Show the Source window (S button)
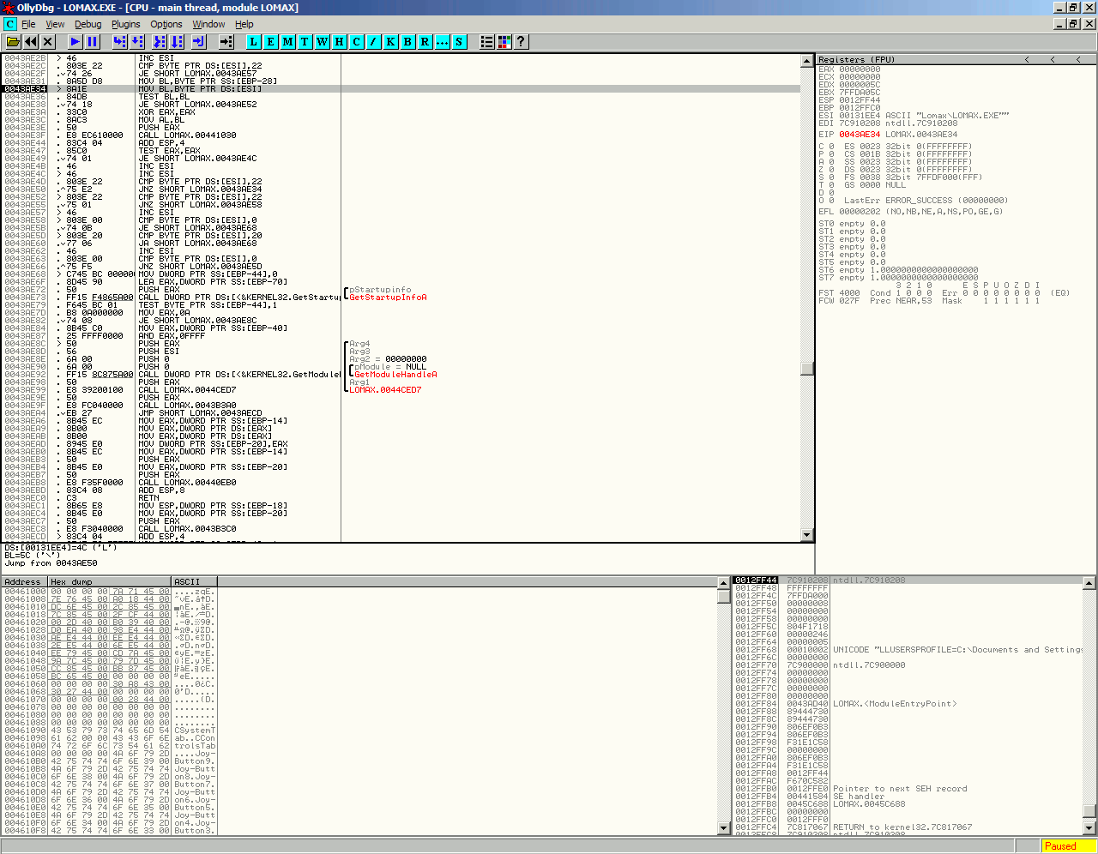The image size is (1098, 854). pos(459,41)
